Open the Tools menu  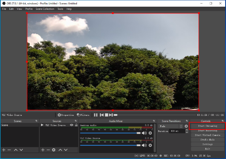click(x=60, y=9)
